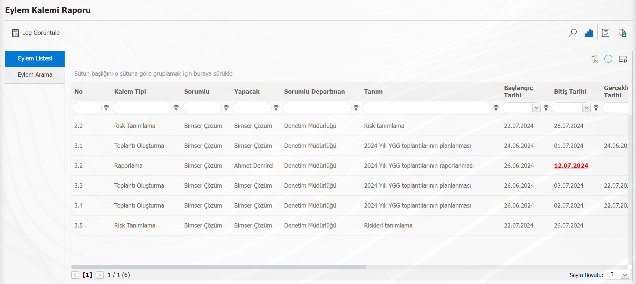Sort by No column header

coord(79,92)
